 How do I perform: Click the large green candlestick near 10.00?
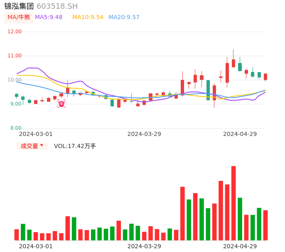point(208,90)
